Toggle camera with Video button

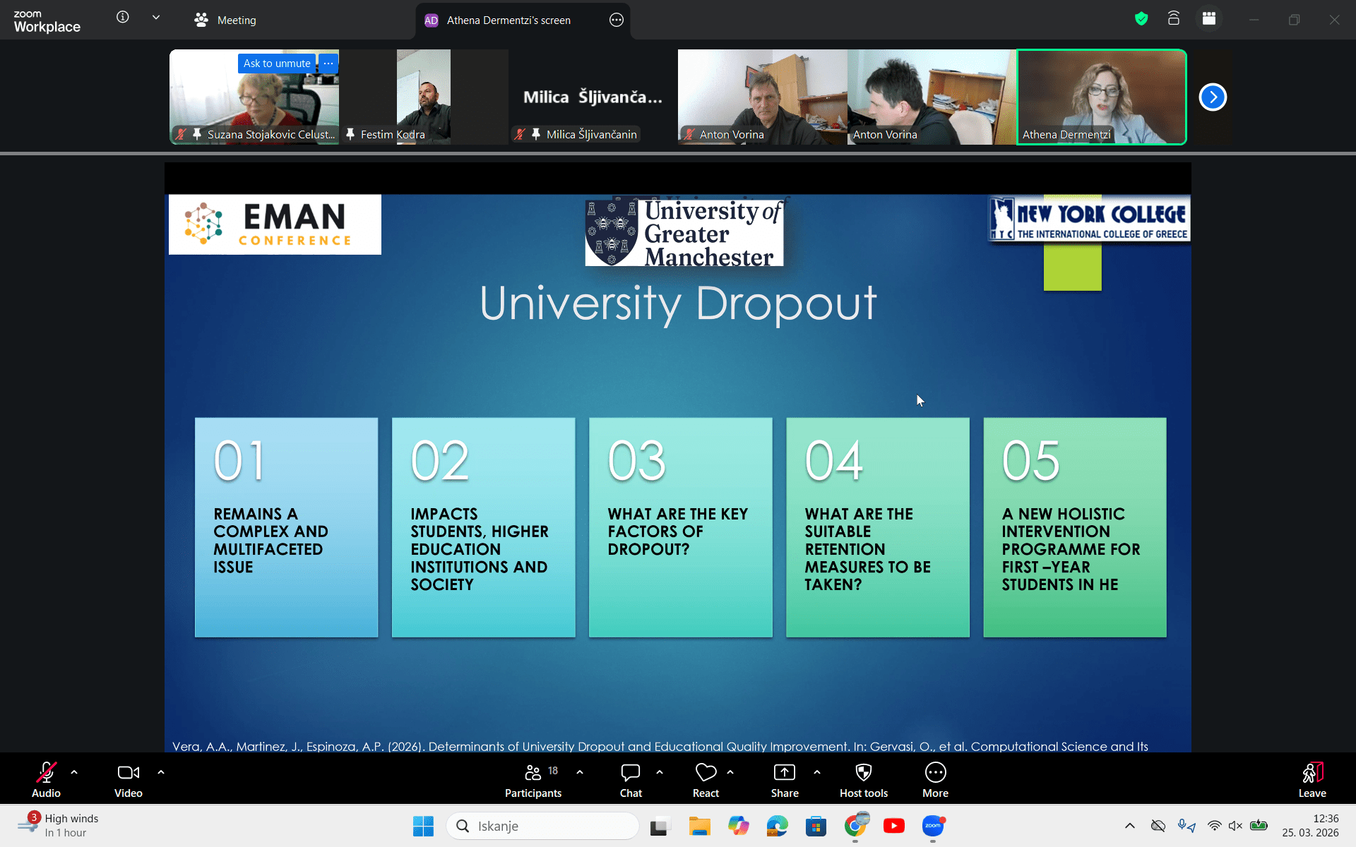click(x=128, y=773)
